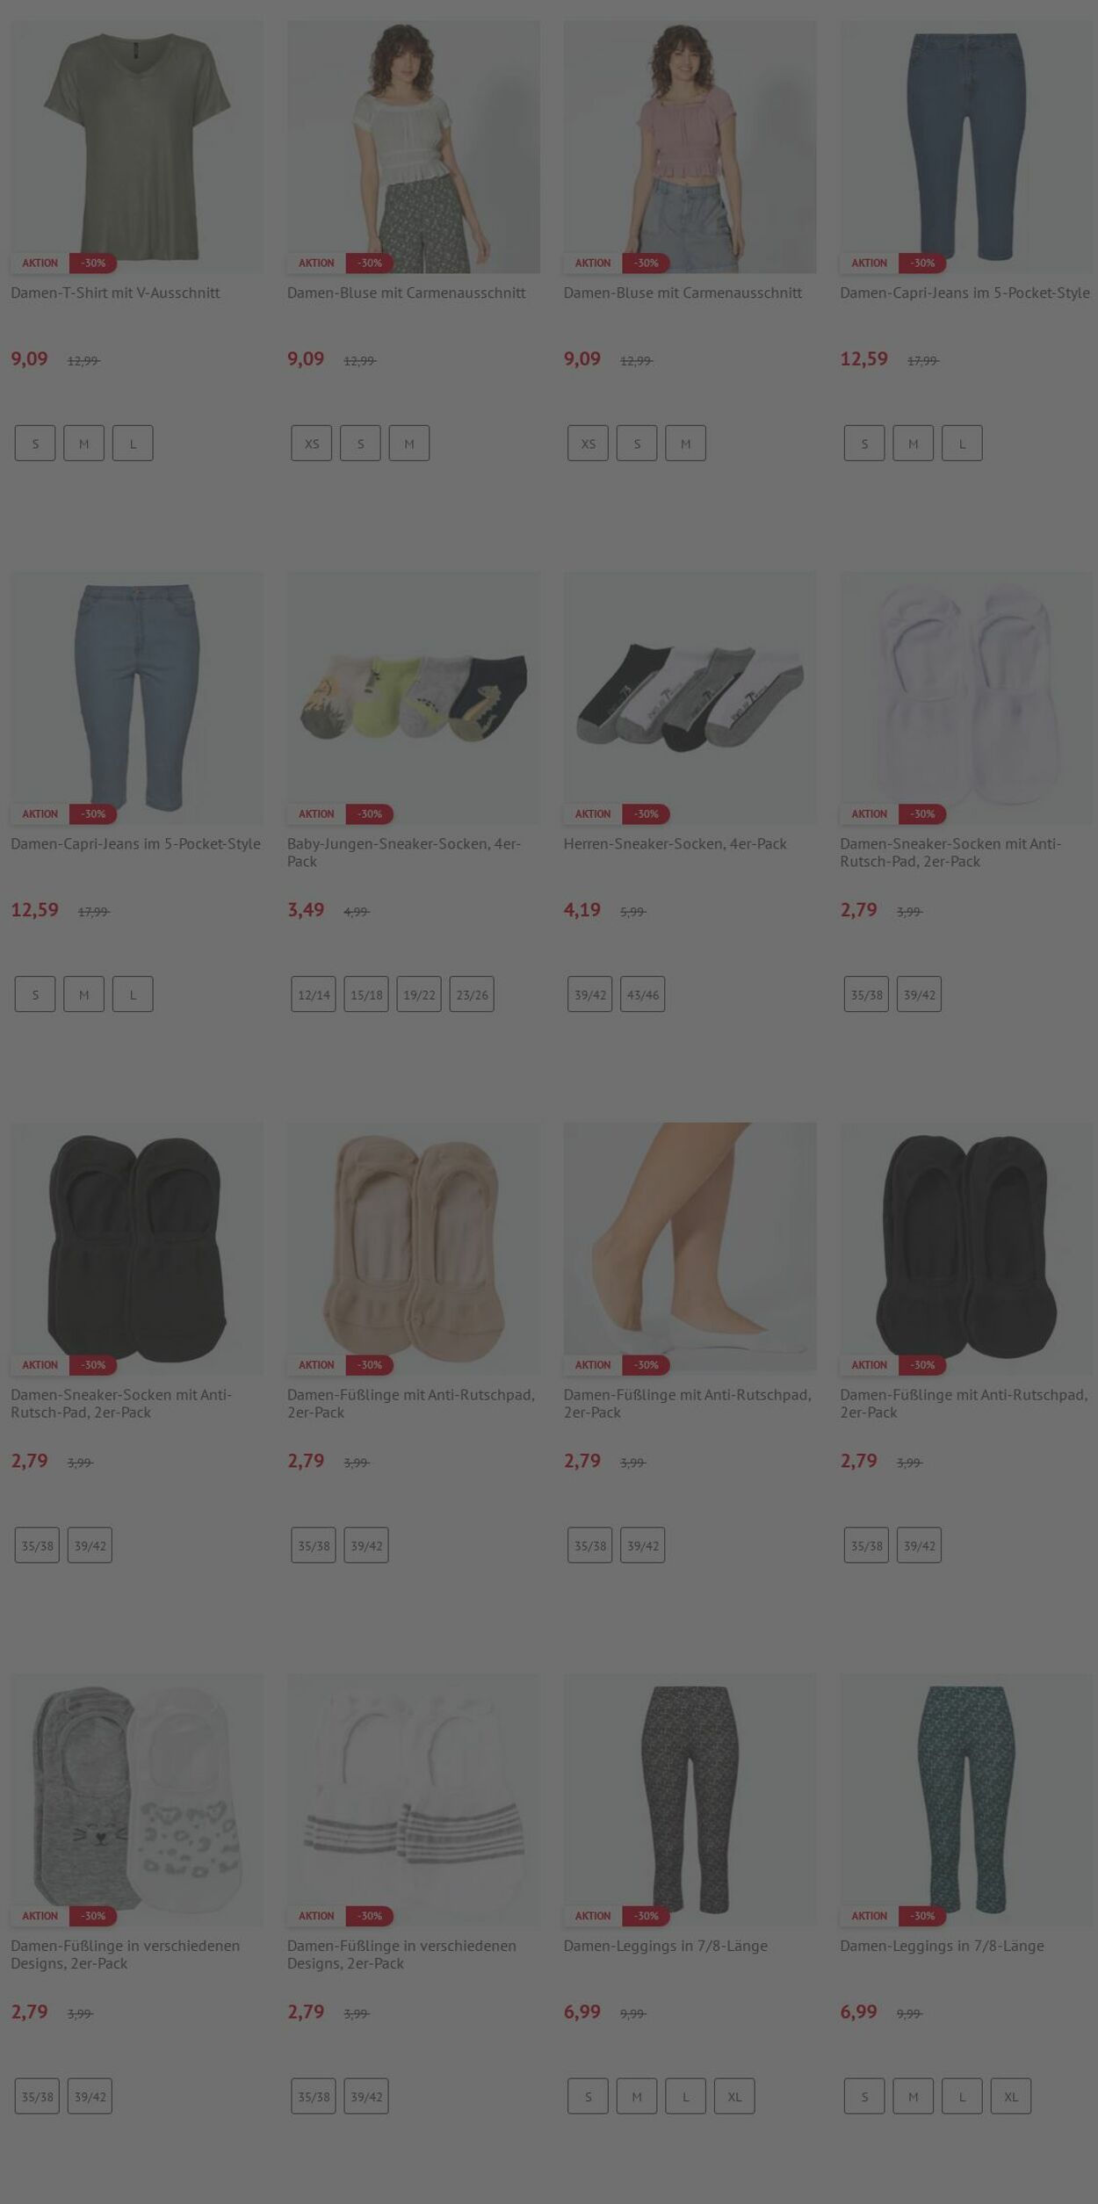Choose size M for pink Carmen blouse
Viewport: 1098px width, 2204px height.
pos(685,444)
